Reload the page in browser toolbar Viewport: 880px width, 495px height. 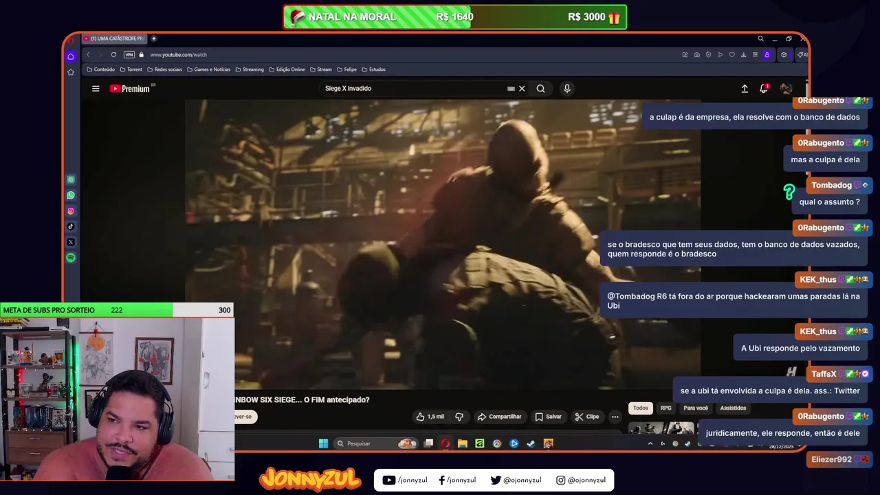coord(113,54)
